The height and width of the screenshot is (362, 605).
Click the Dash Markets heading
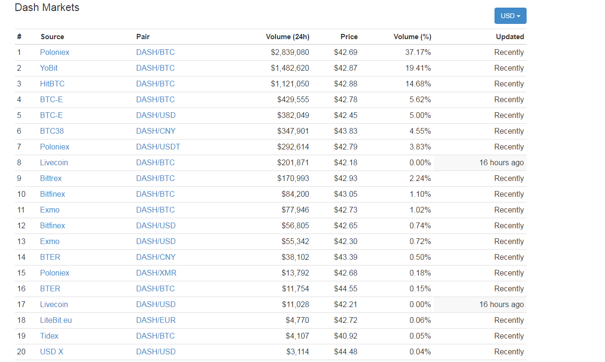point(47,8)
